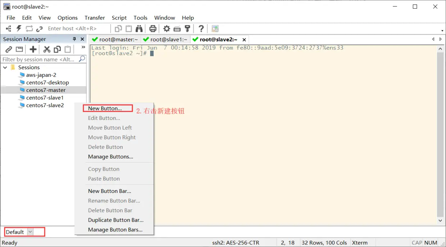Screen dimensions: 446x247
Task: Click the session filter magnifier icon
Action: coord(82,59)
